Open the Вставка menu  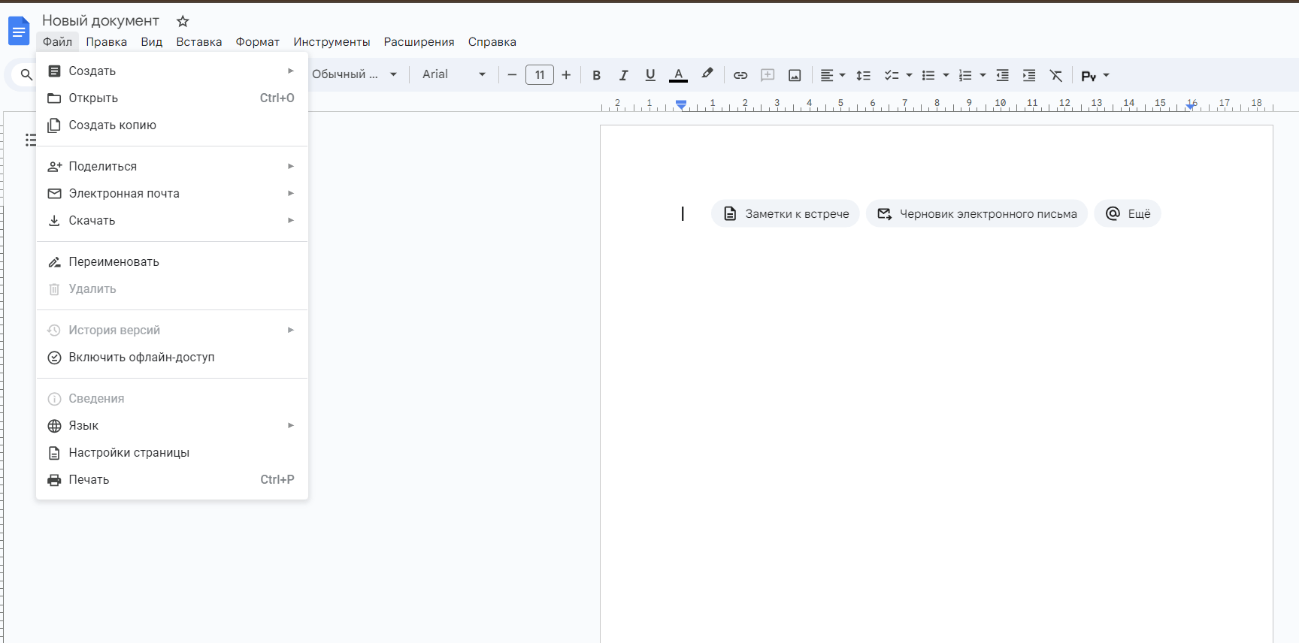point(198,42)
